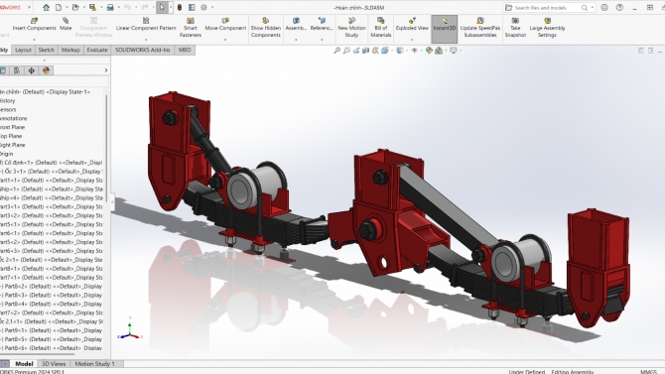Click the help question mark icon
Screen dimensions: 665x374
coord(619,7)
